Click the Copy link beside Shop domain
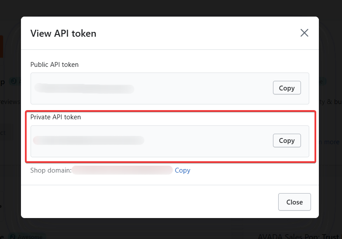The height and width of the screenshot is (239, 342). click(x=183, y=170)
